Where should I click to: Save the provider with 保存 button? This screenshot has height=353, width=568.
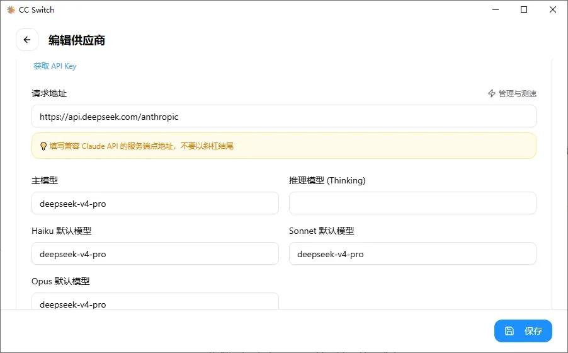pos(523,331)
